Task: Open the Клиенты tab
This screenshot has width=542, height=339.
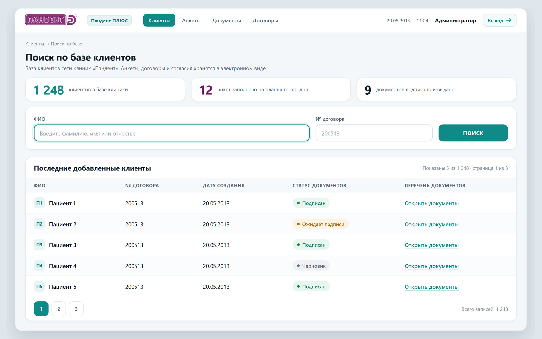Action: (159, 20)
